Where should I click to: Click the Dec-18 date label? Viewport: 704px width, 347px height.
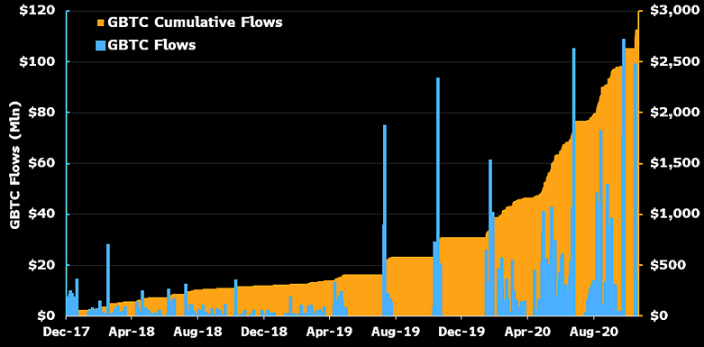[264, 333]
